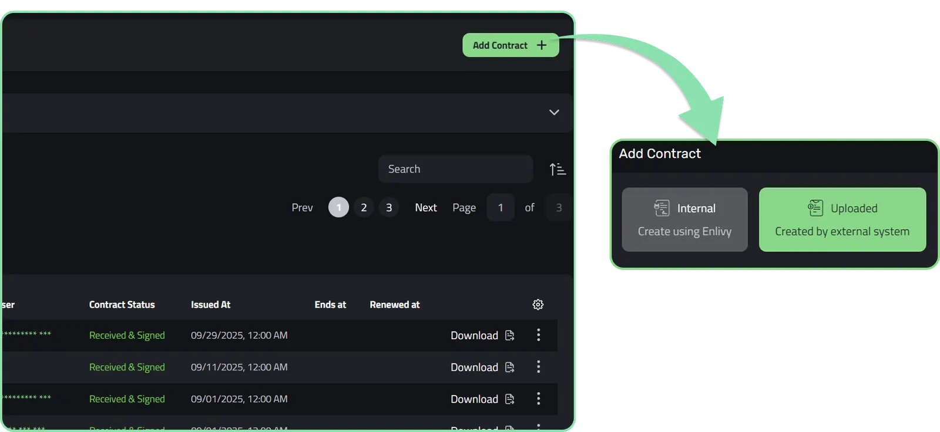Click the 09/11/2025, 12:00 AM issued date
The width and height of the screenshot is (940, 432).
(x=239, y=367)
